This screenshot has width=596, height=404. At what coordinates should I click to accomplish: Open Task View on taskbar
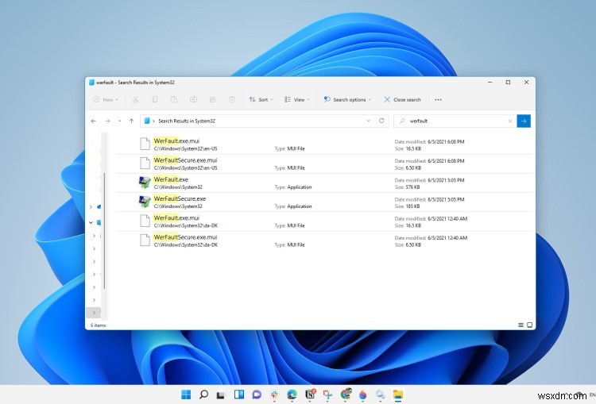[x=220, y=395]
